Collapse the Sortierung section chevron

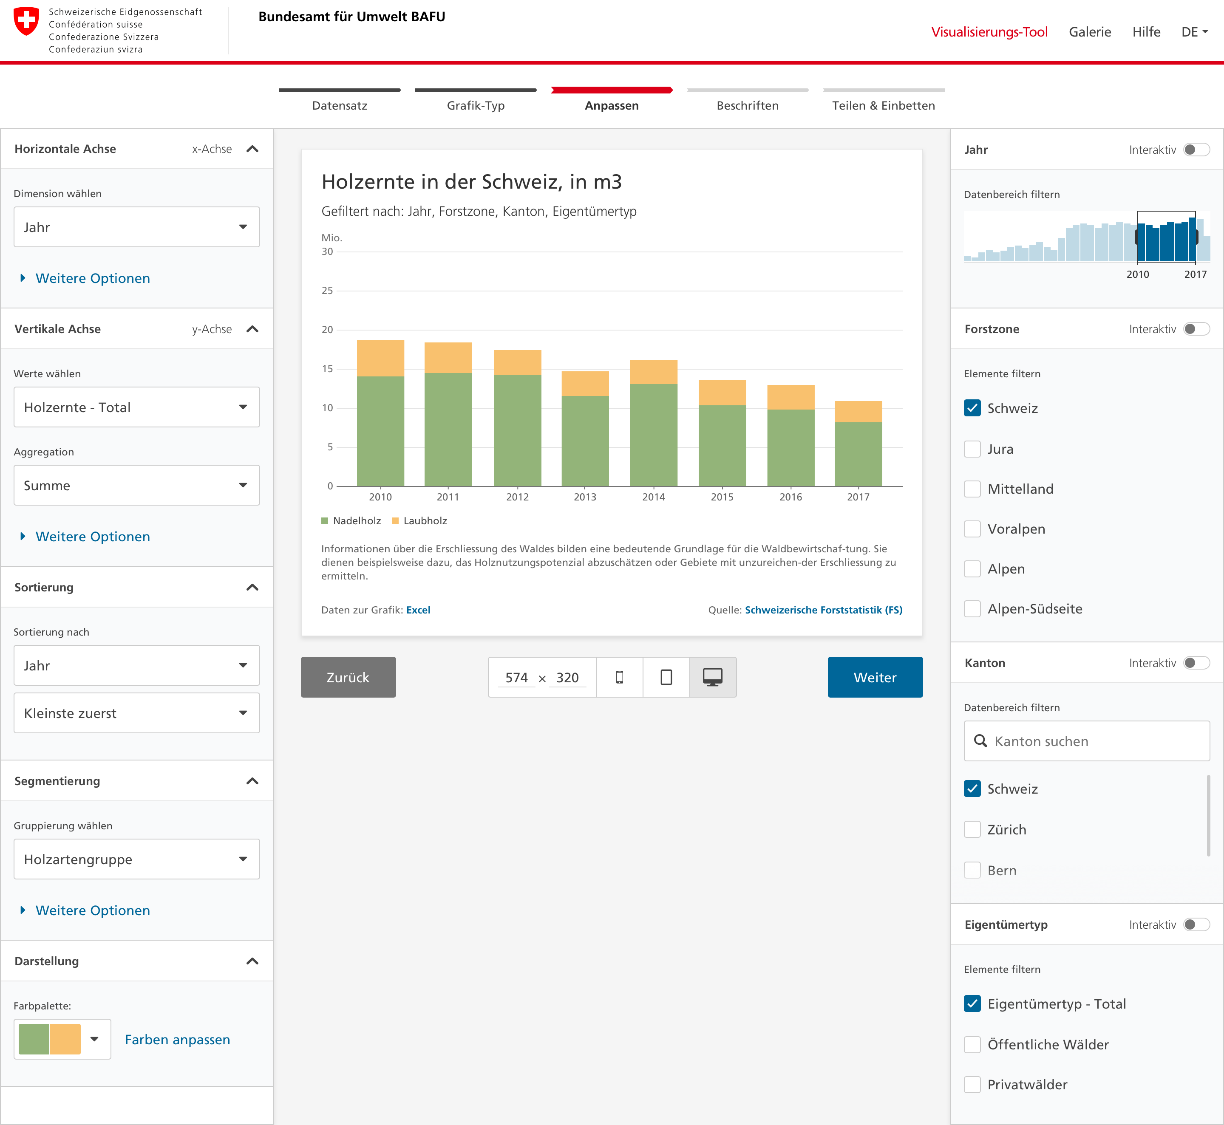[252, 587]
